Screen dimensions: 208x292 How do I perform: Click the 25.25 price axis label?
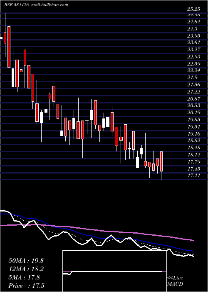(x=194, y=9)
